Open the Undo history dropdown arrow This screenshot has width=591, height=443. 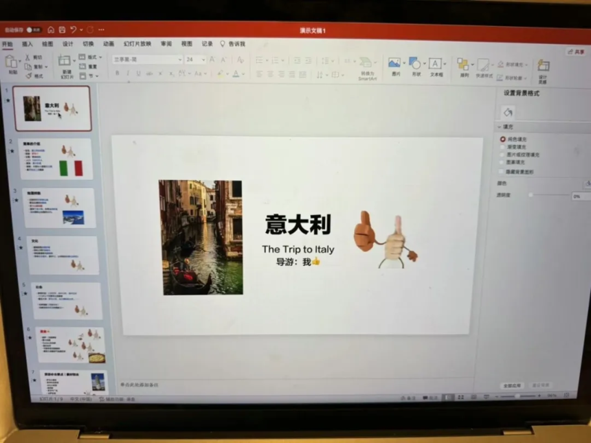(x=81, y=30)
